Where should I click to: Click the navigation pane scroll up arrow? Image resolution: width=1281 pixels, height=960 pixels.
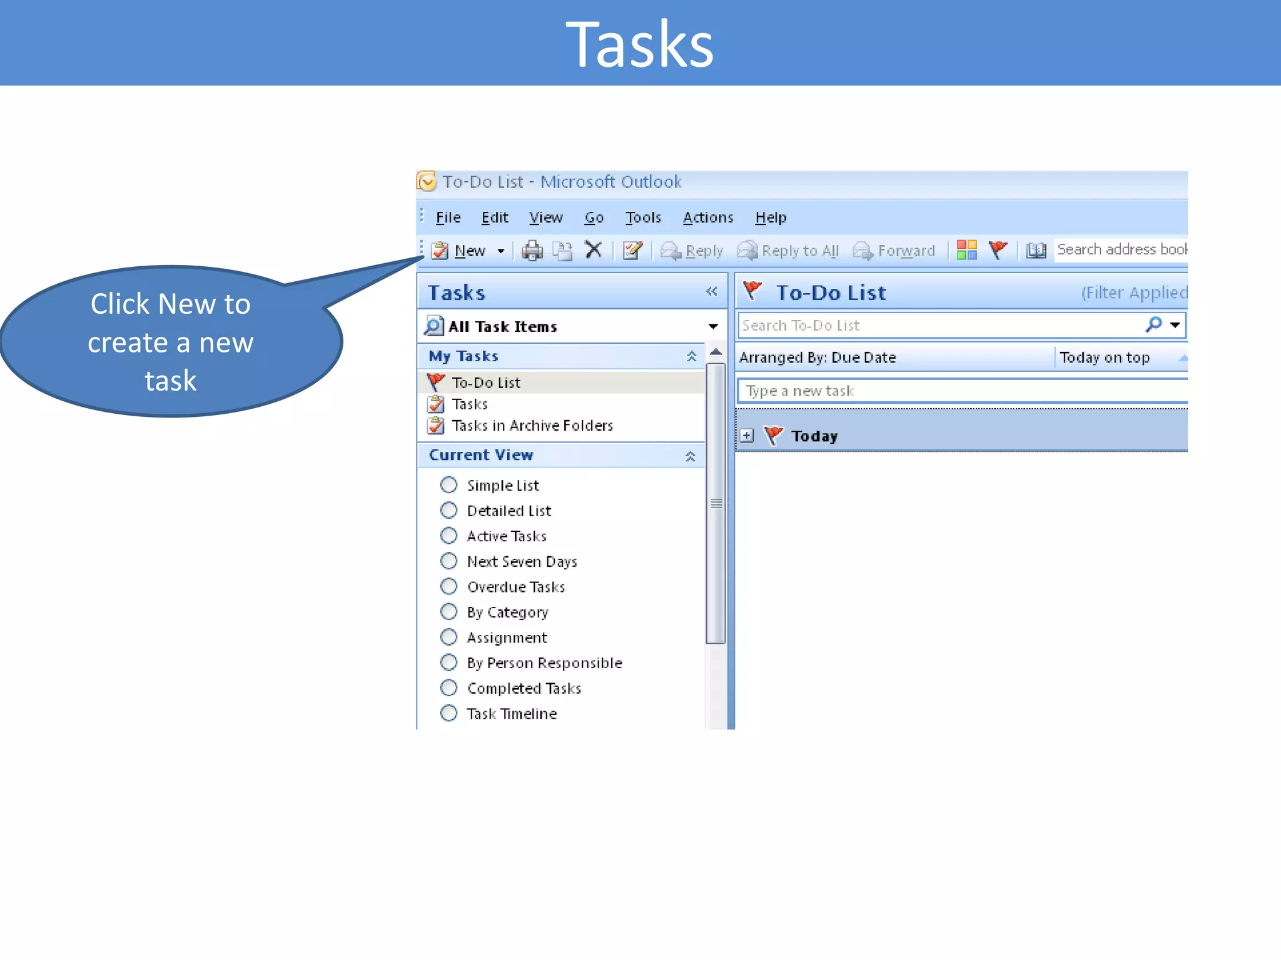coord(716,352)
